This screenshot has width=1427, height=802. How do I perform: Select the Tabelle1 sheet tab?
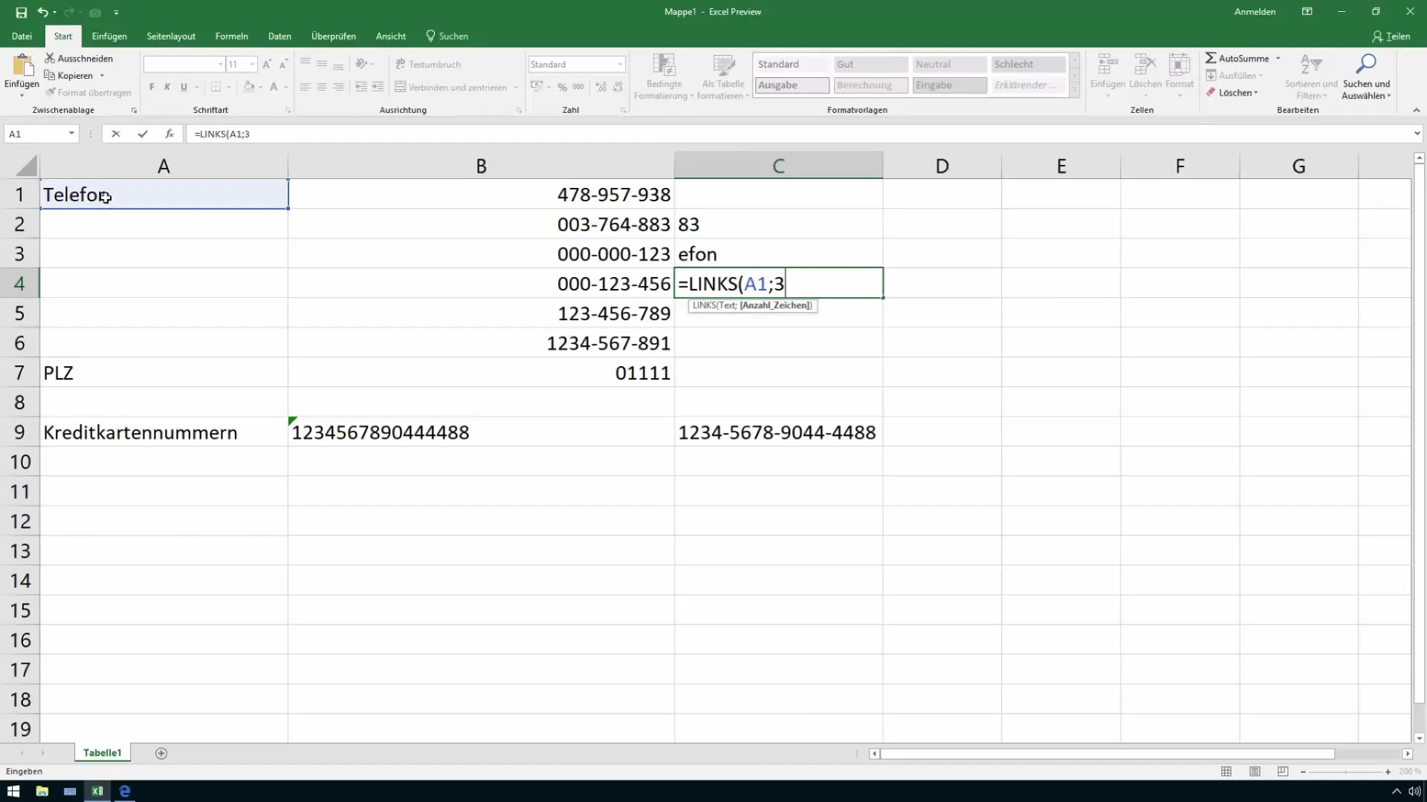tap(103, 752)
